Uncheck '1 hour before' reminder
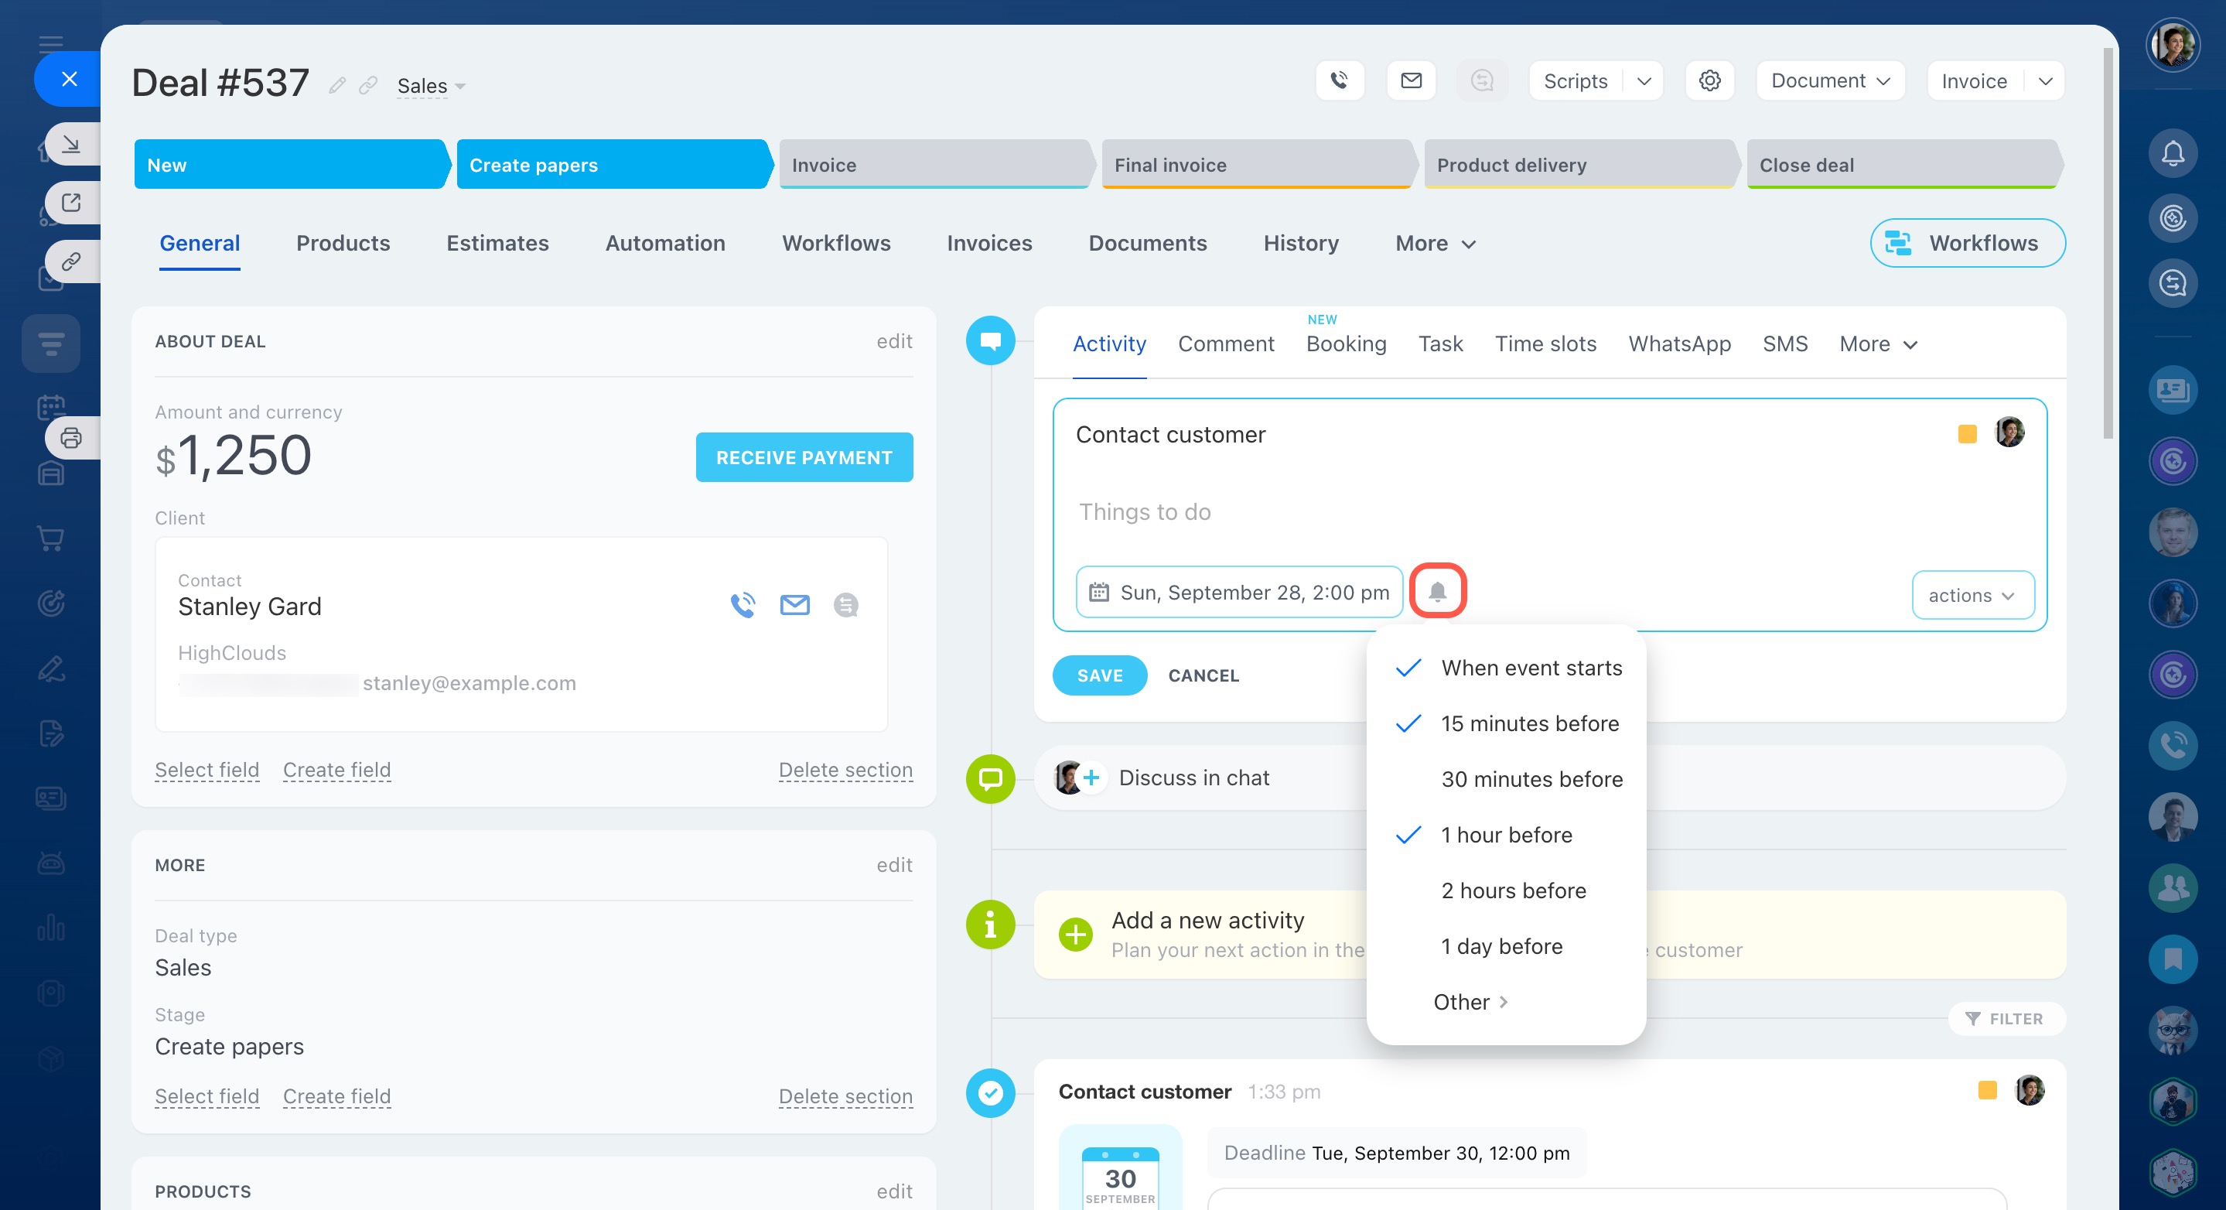2226x1210 pixels. (x=1505, y=835)
